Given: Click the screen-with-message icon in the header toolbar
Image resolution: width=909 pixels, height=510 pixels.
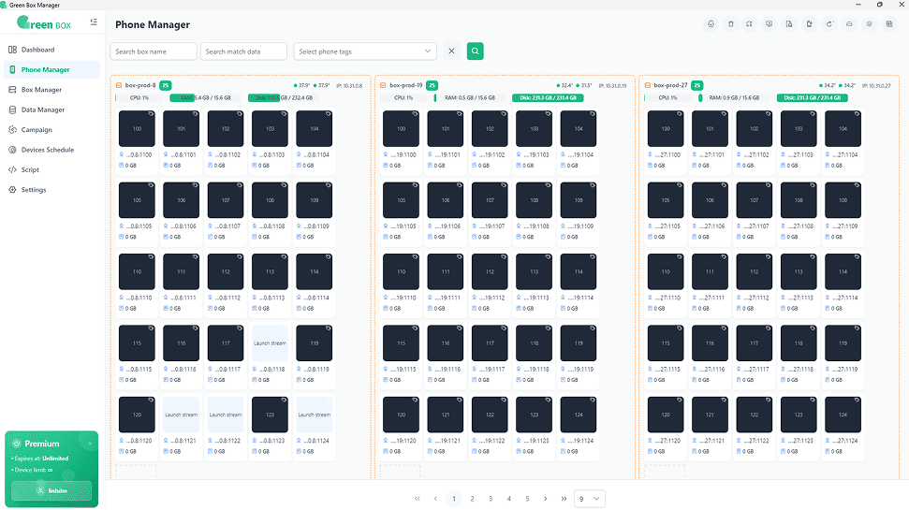Looking at the screenshot, I should pyautogui.click(x=770, y=24).
